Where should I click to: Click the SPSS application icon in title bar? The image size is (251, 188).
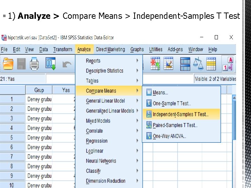pyautogui.click(x=4, y=38)
